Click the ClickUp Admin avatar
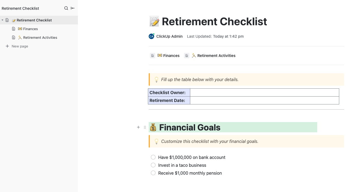Screen dimensions: 346x192 (151, 36)
